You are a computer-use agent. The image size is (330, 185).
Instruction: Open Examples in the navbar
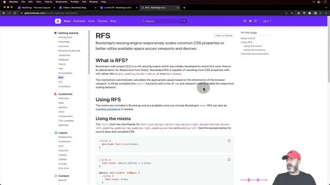79,21
